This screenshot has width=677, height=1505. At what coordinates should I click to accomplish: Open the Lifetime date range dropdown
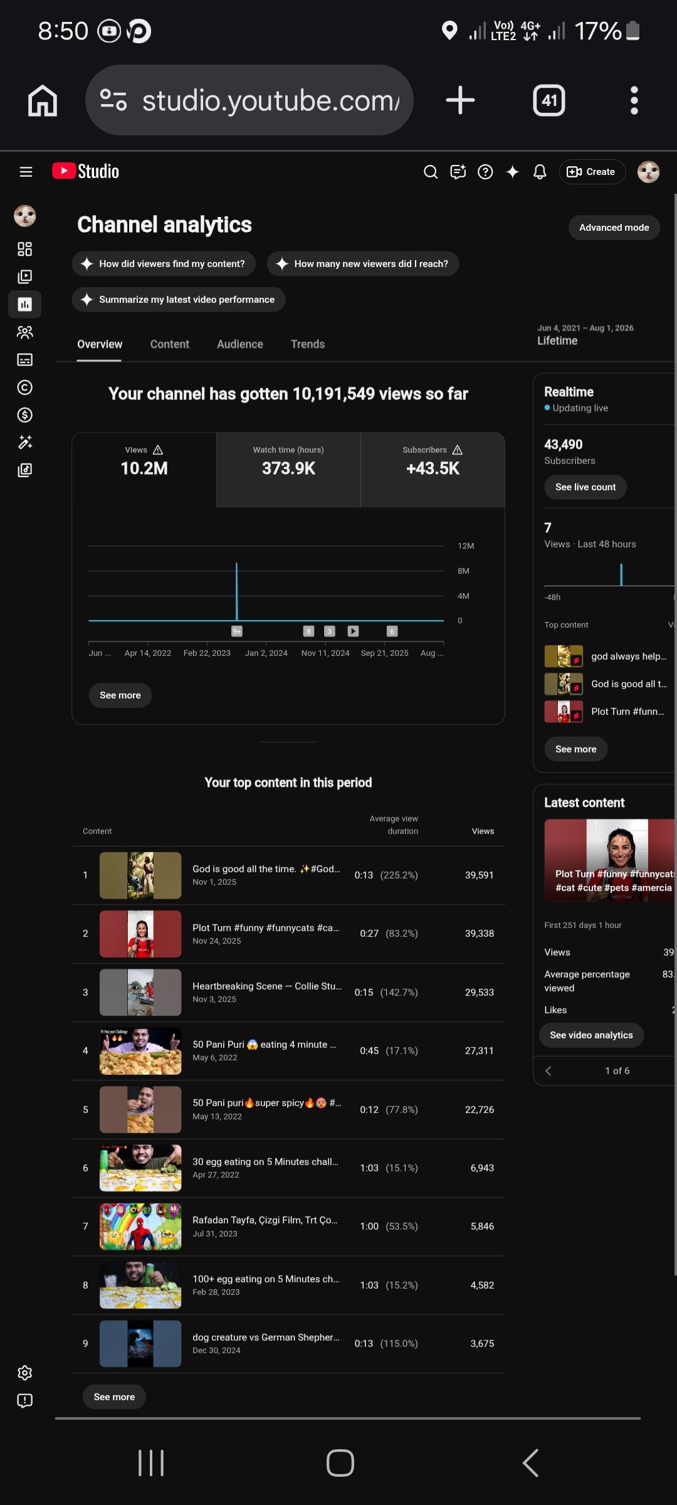point(585,335)
